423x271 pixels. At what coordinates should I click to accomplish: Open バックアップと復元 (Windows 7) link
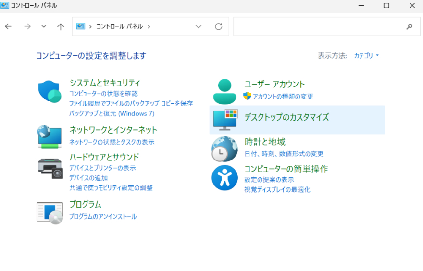[x=112, y=113]
